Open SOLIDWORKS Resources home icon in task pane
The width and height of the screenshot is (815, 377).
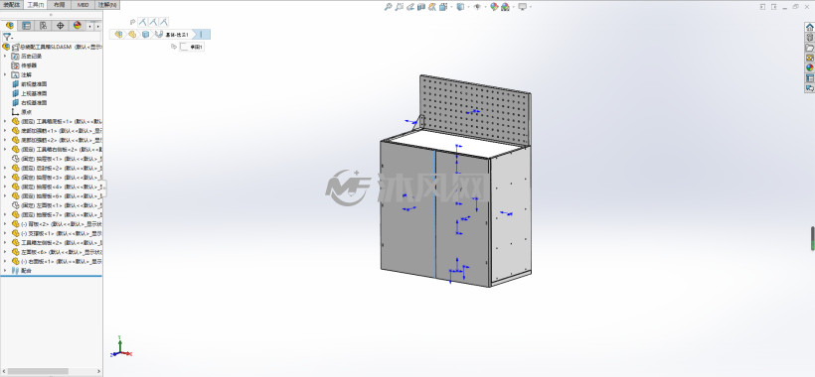point(809,28)
